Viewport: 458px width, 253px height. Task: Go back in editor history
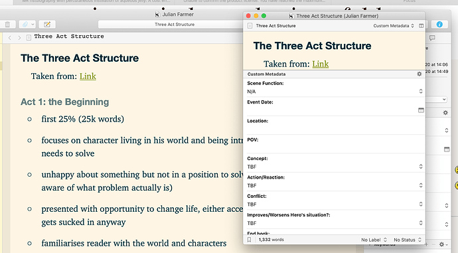tap(10, 38)
